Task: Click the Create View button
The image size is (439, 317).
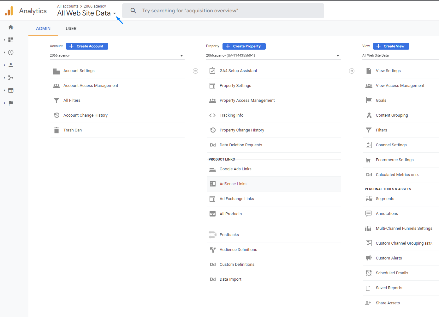Action: [x=391, y=46]
